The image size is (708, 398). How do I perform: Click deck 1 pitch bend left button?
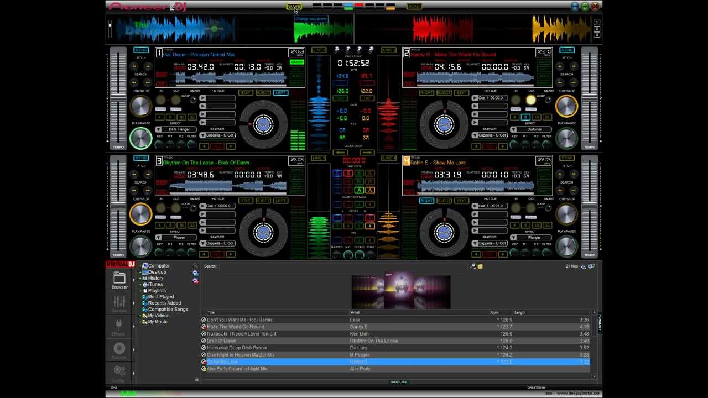134,66
